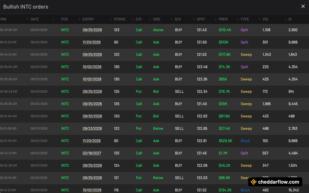The height and width of the screenshot is (193, 309).
Task: Click the TICK column header
Action: tap(64, 19)
